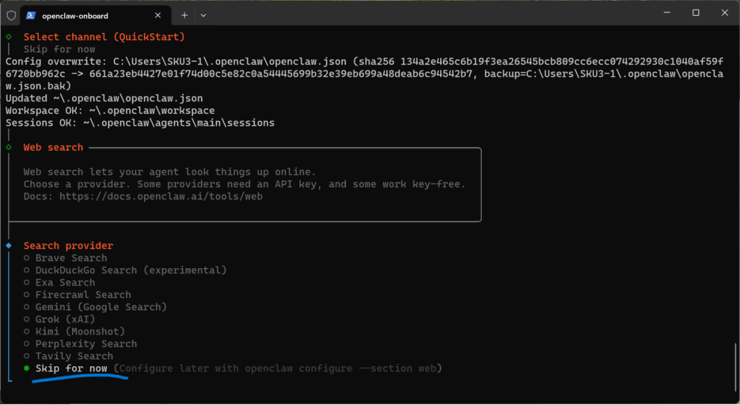Open a new terminal tab

point(185,15)
